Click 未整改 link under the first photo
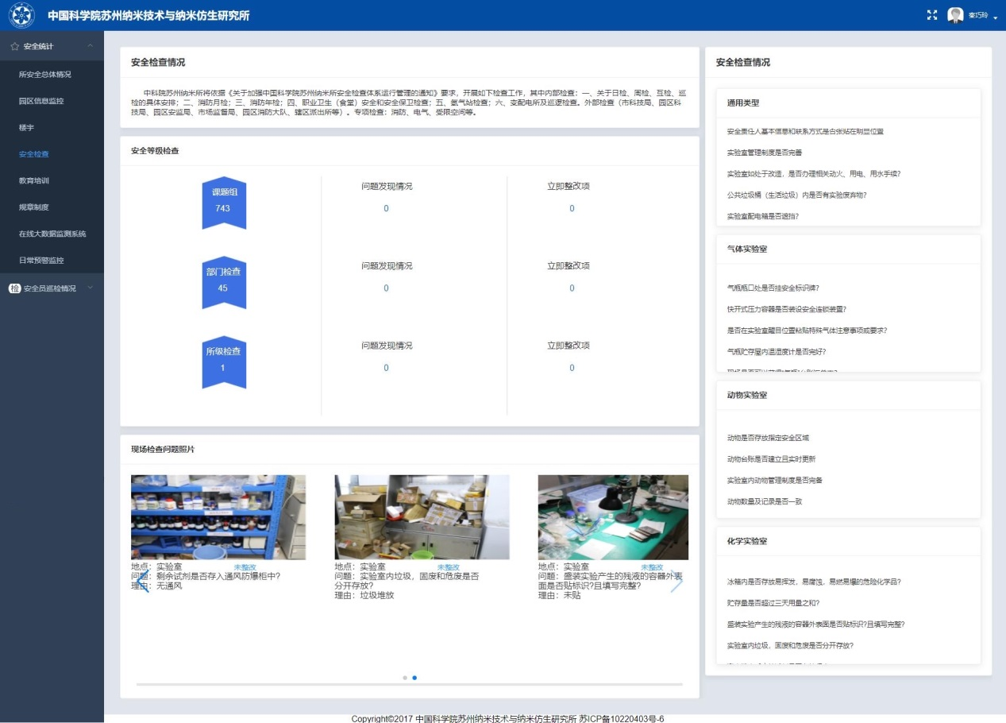 245,567
